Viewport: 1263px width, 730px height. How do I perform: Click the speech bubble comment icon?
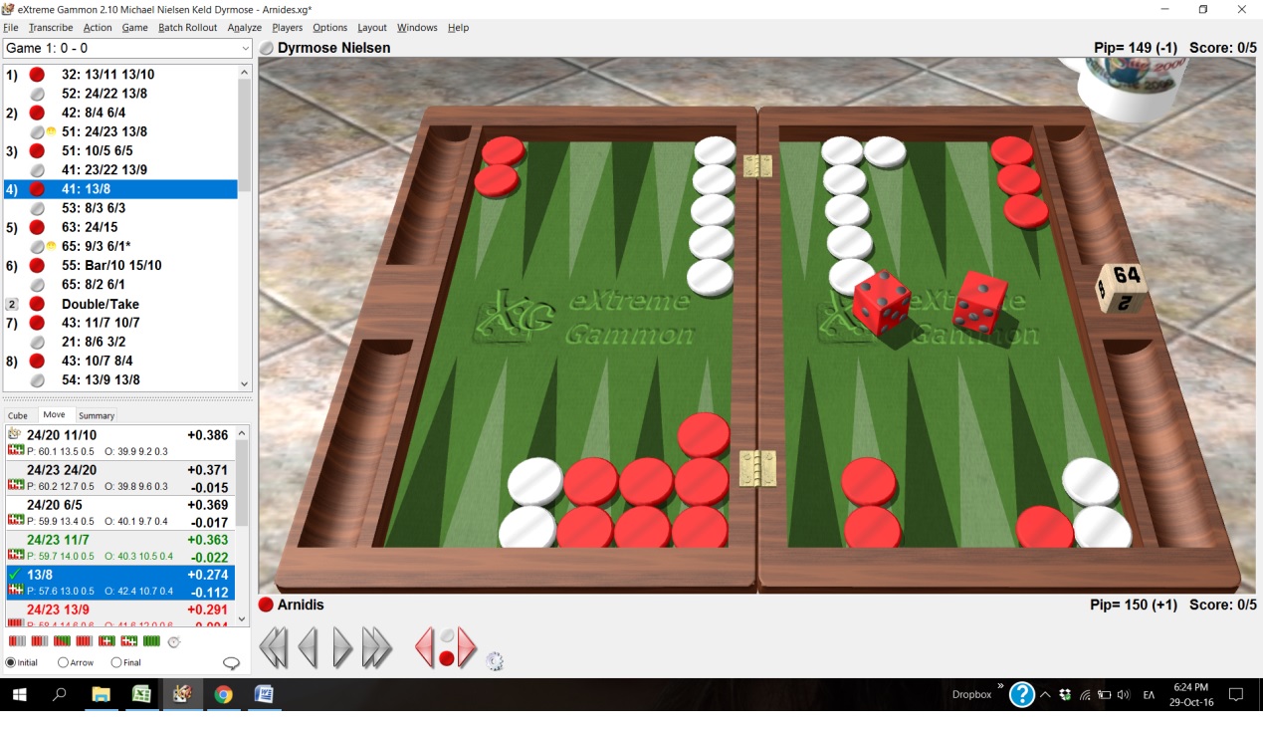pyautogui.click(x=231, y=663)
